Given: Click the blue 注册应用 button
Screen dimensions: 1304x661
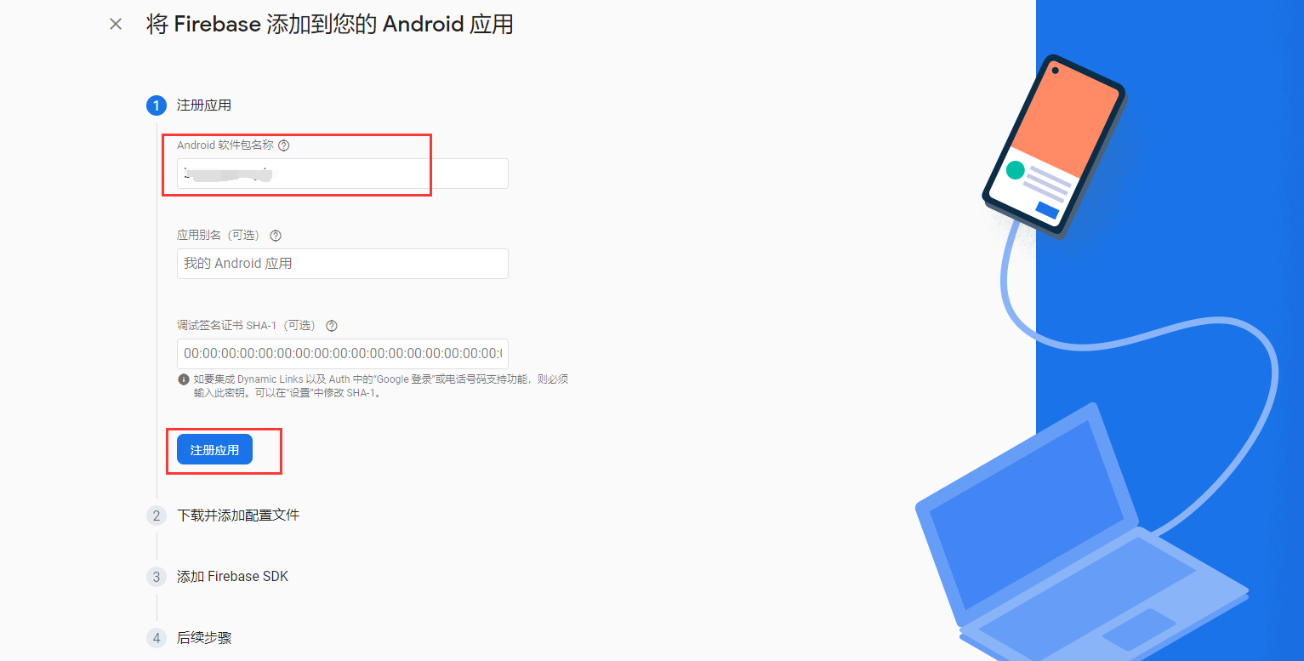Looking at the screenshot, I should coord(214,450).
